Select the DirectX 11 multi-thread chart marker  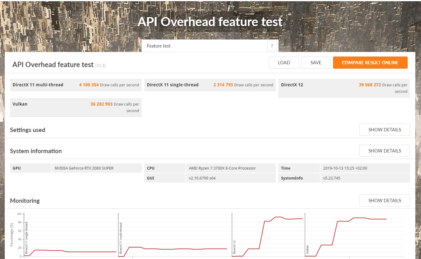pyautogui.click(x=121, y=238)
